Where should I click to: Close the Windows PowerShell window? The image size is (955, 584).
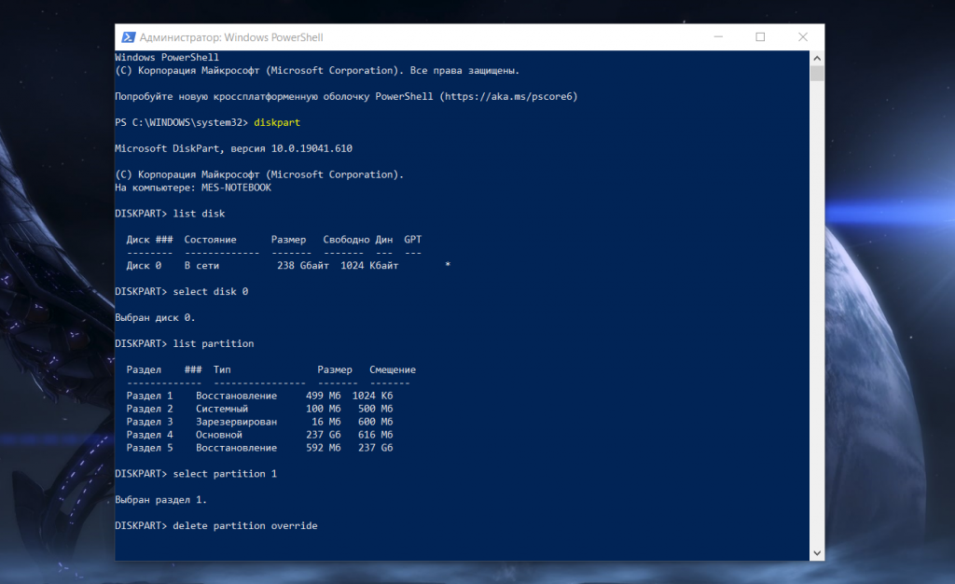click(803, 37)
